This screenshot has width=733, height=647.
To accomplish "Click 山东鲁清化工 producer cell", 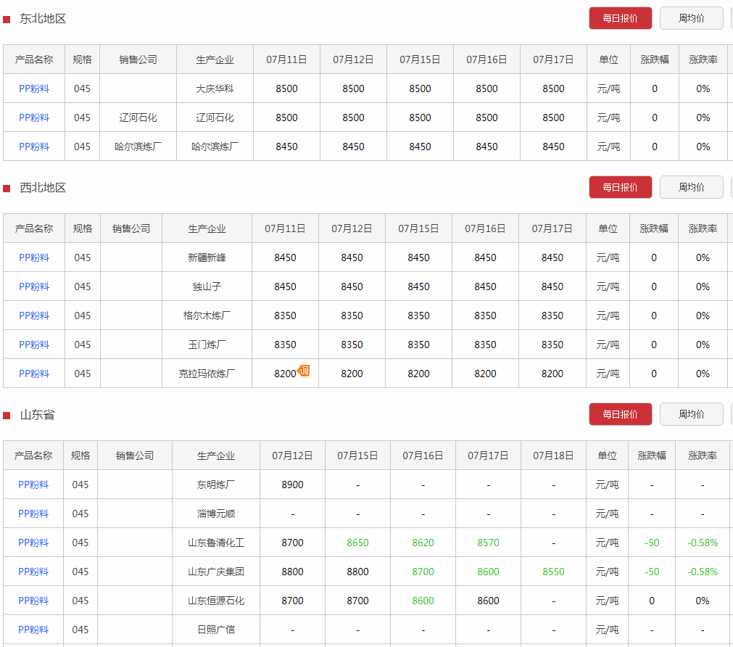I will tap(216, 543).
